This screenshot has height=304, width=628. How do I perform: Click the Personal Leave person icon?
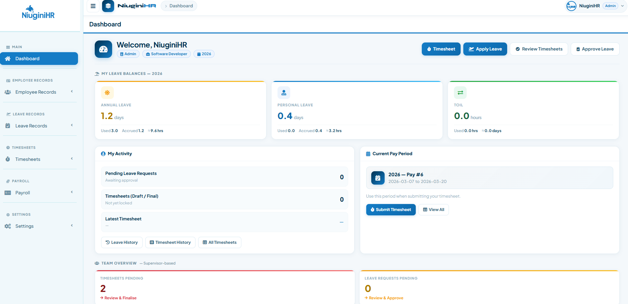pos(284,93)
